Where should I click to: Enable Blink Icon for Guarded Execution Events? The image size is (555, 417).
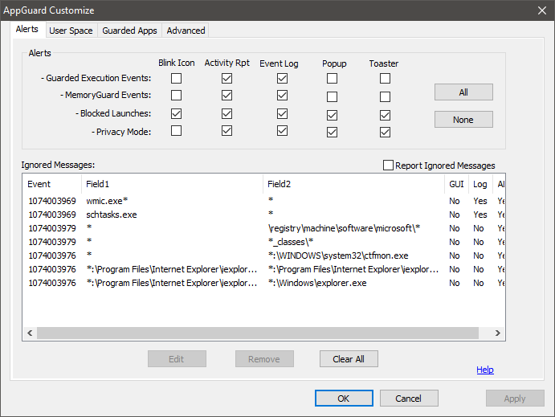[176, 78]
